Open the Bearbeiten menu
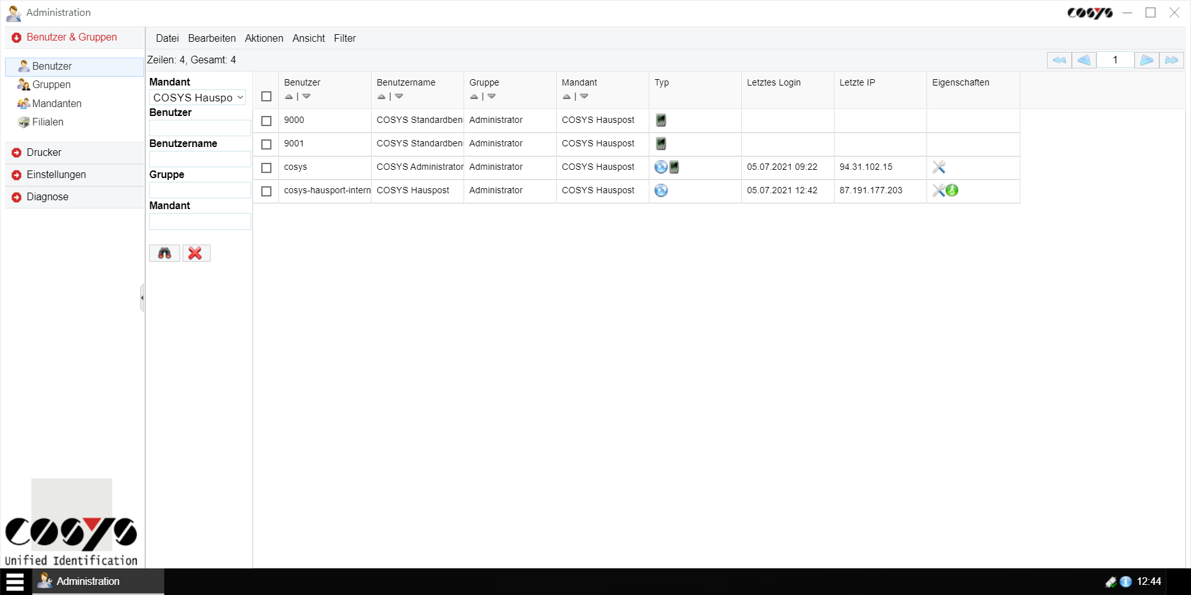 (x=212, y=39)
